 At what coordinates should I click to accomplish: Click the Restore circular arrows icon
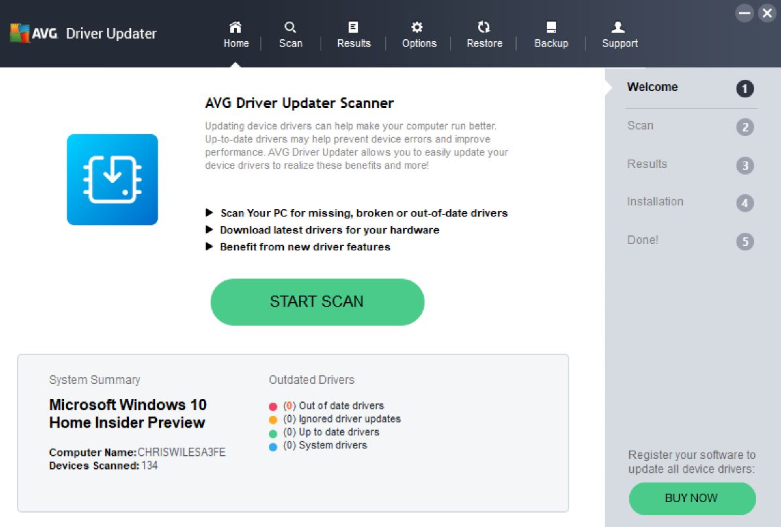point(483,27)
